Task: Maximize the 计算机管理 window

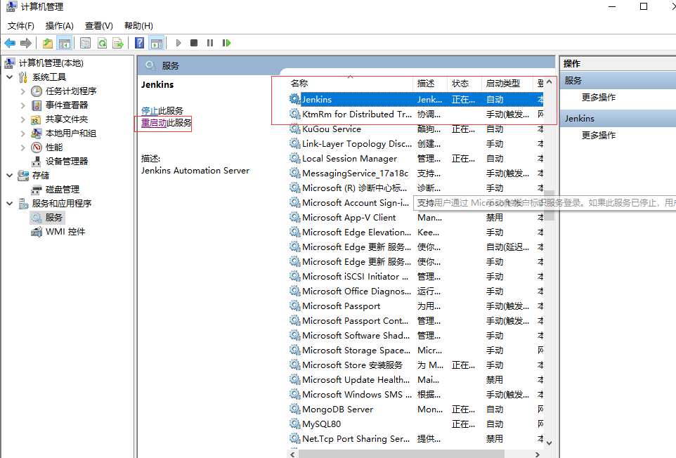Action: coord(644,6)
